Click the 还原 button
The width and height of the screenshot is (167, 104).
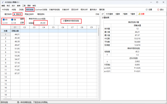point(22,23)
